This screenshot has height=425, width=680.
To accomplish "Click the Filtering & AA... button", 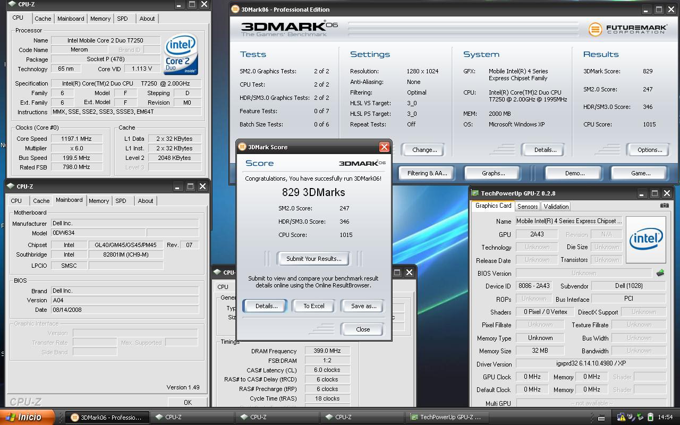I will 427,173.
